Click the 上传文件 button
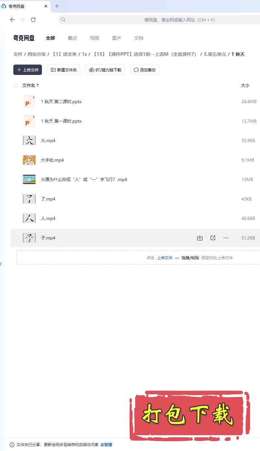Image resolution: width=260 pixels, height=451 pixels. 28,70
